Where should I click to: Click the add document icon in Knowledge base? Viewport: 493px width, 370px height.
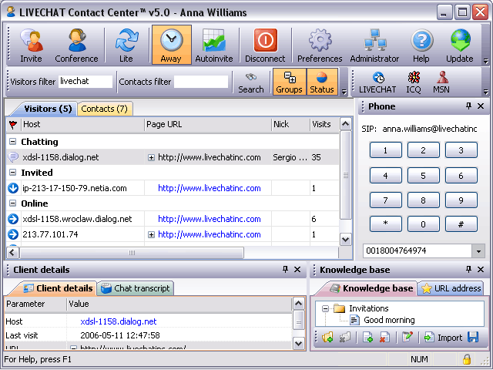367,338
